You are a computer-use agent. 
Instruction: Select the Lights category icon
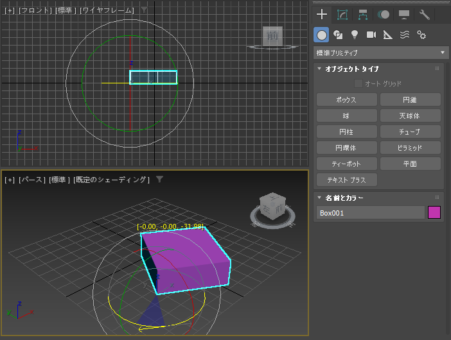tap(355, 35)
